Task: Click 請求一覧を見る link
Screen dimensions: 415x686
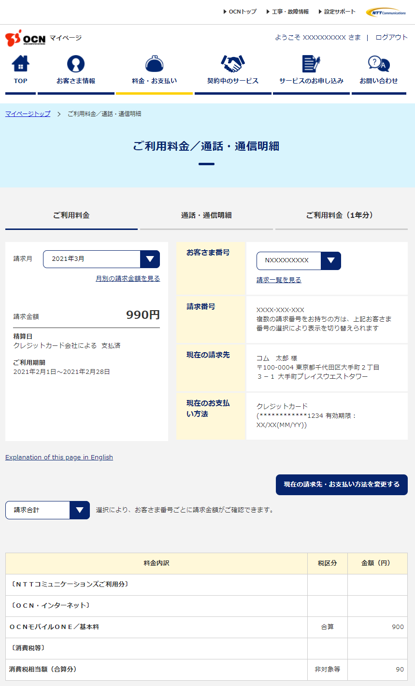Action: 279,280
